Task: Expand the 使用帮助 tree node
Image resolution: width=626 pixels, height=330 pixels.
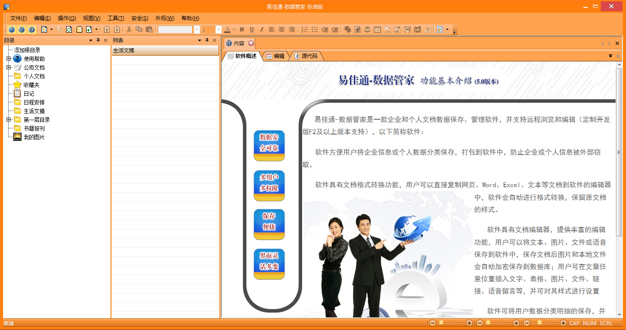Action: pyautogui.click(x=8, y=59)
